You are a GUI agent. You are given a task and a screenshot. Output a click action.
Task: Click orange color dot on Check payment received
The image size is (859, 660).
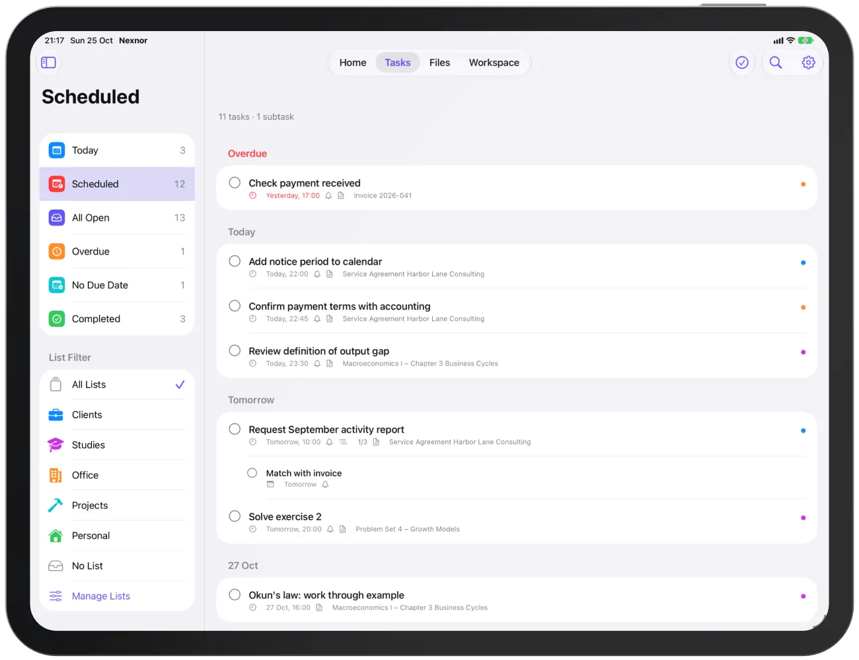point(803,185)
